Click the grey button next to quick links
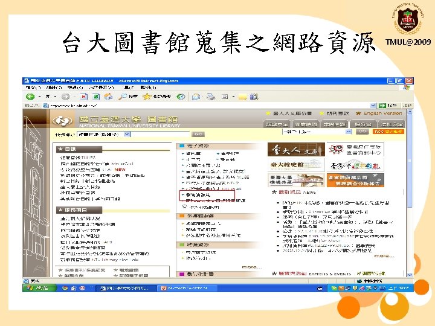This screenshot has width=435, height=326. 362,132
